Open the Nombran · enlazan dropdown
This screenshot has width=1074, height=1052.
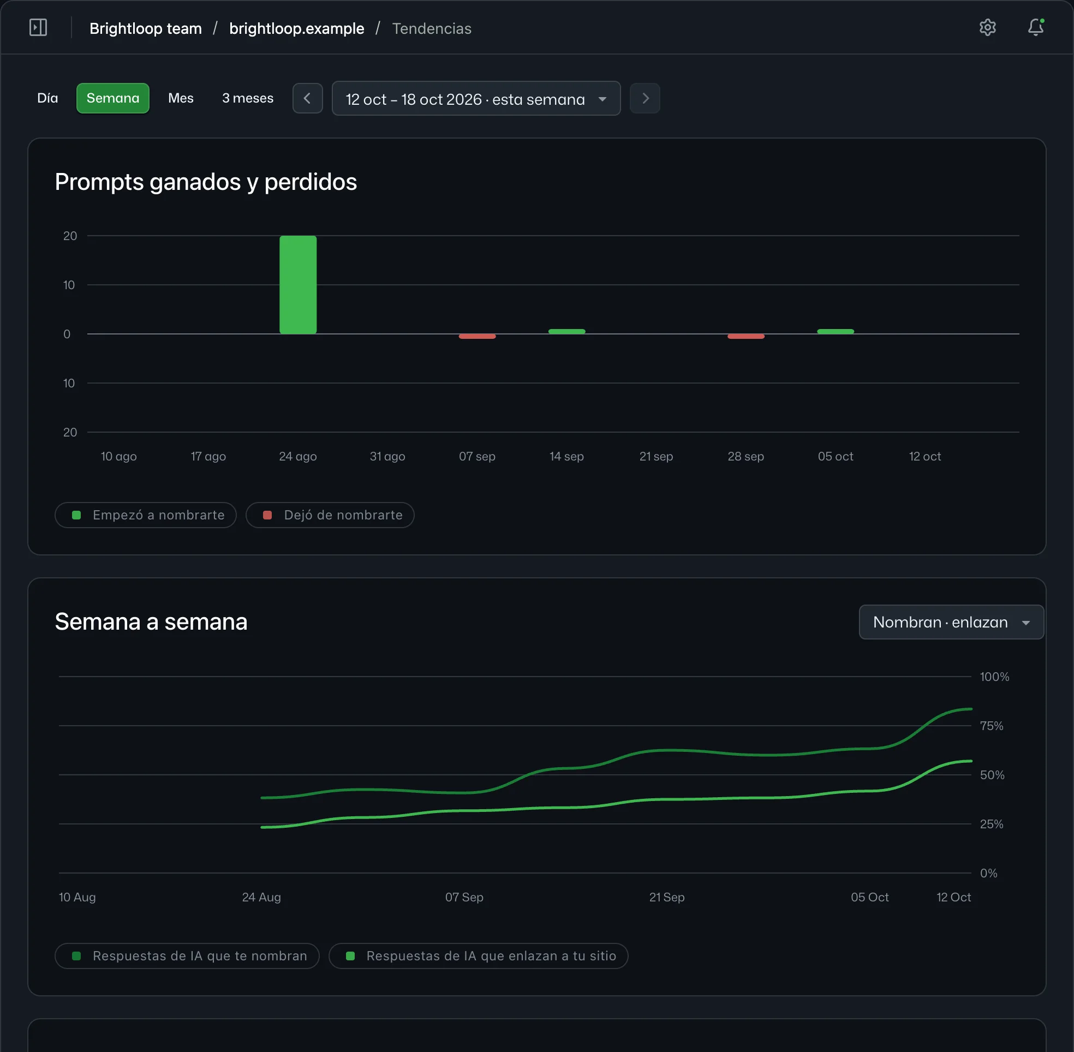[x=951, y=622]
